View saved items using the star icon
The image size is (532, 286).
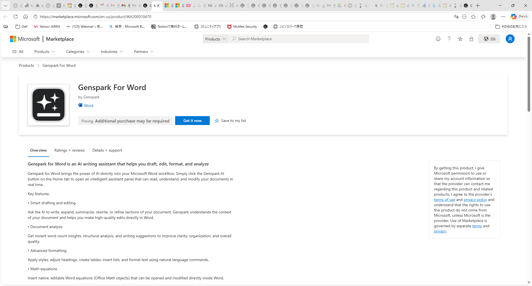[460, 39]
